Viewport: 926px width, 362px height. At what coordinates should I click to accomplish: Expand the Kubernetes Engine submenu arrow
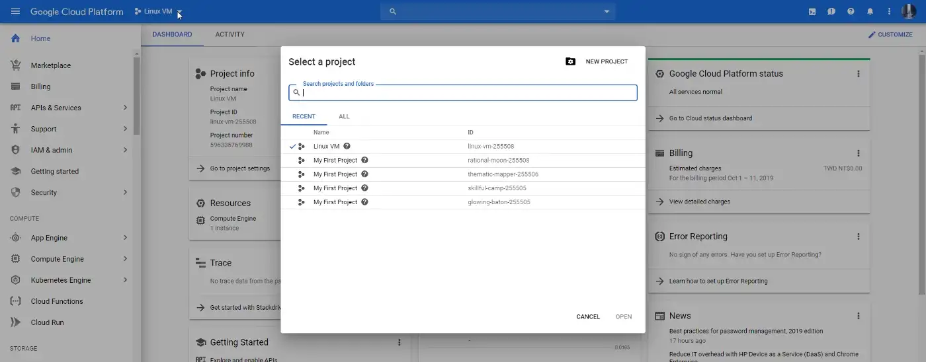tap(125, 280)
